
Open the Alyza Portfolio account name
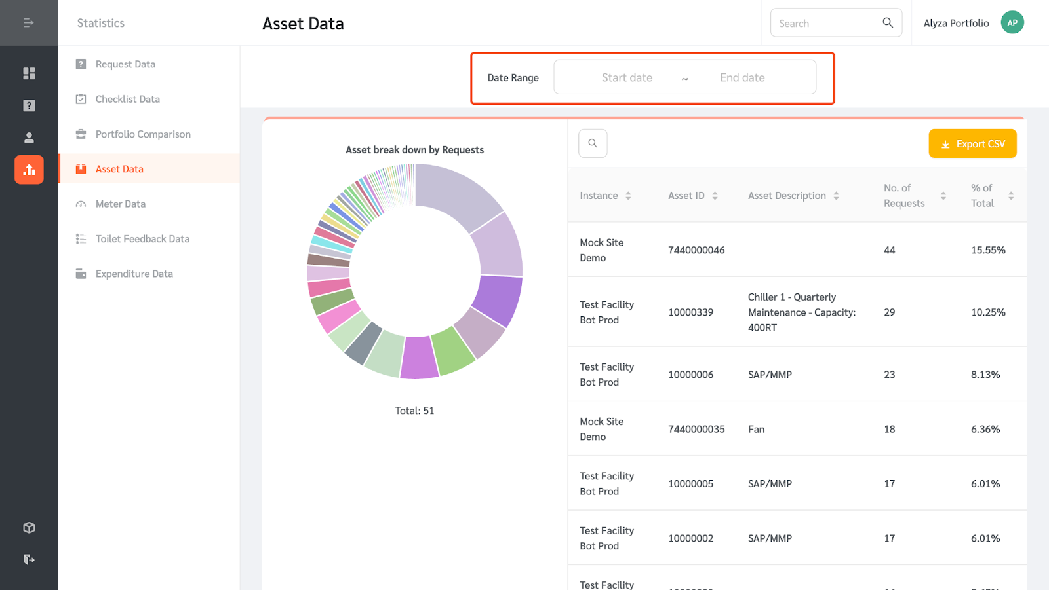956,23
